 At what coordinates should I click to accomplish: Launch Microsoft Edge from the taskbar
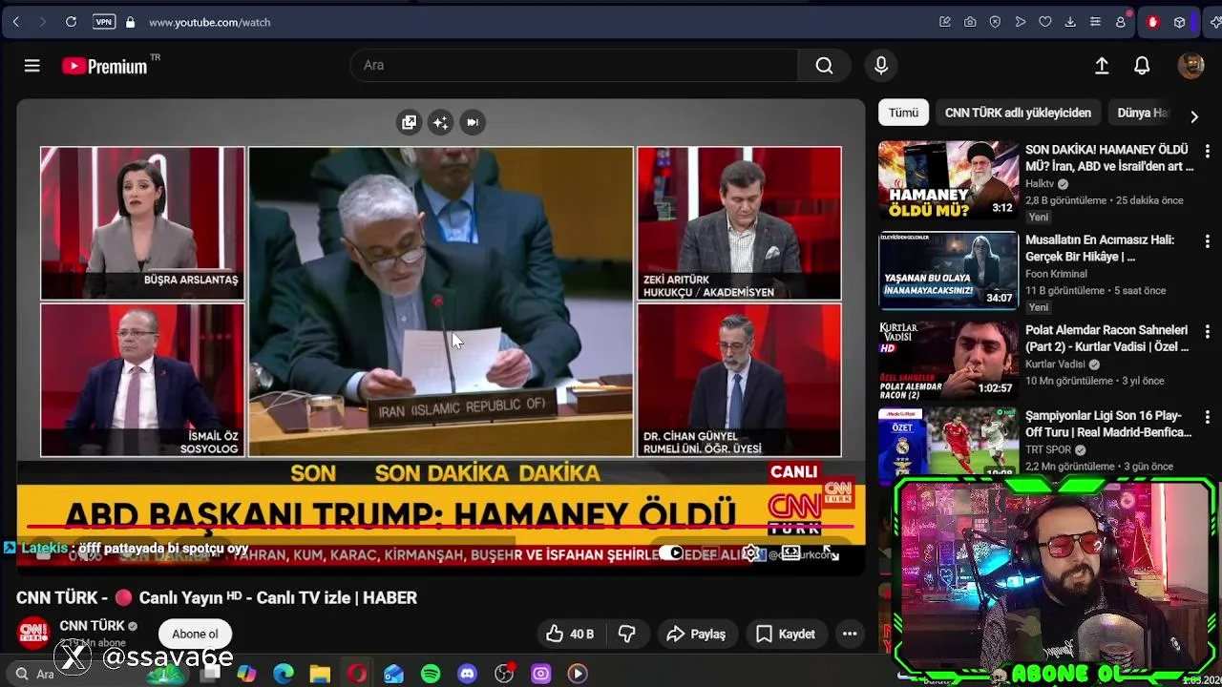[x=284, y=674]
